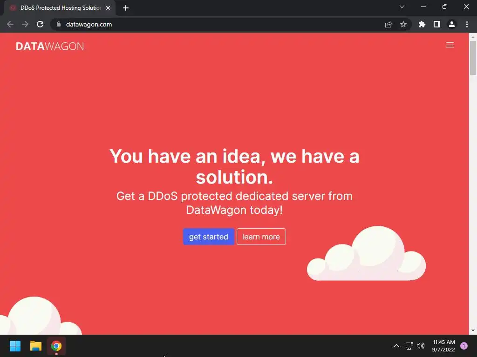Bookmark this page with star icon
The image size is (477, 357).
click(403, 24)
